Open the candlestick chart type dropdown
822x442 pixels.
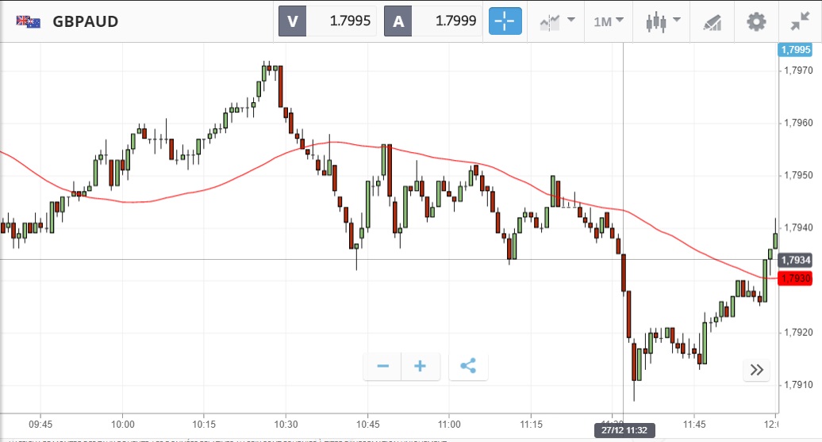pyautogui.click(x=663, y=21)
